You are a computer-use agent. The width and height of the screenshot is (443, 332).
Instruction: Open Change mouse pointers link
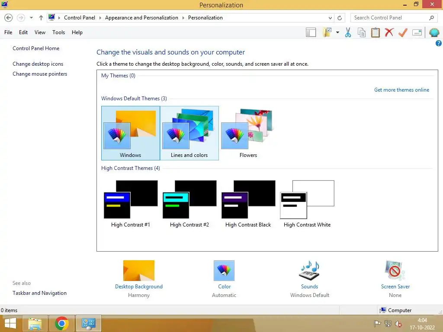40,73
